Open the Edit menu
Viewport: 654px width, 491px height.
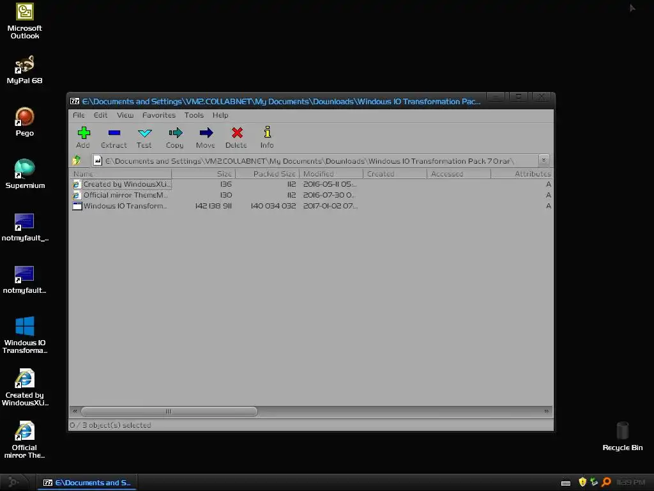coord(100,115)
